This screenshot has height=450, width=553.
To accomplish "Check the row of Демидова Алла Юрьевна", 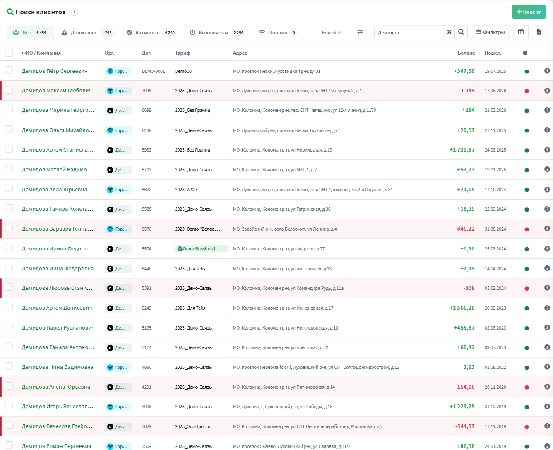I will pyautogui.click(x=9, y=188).
